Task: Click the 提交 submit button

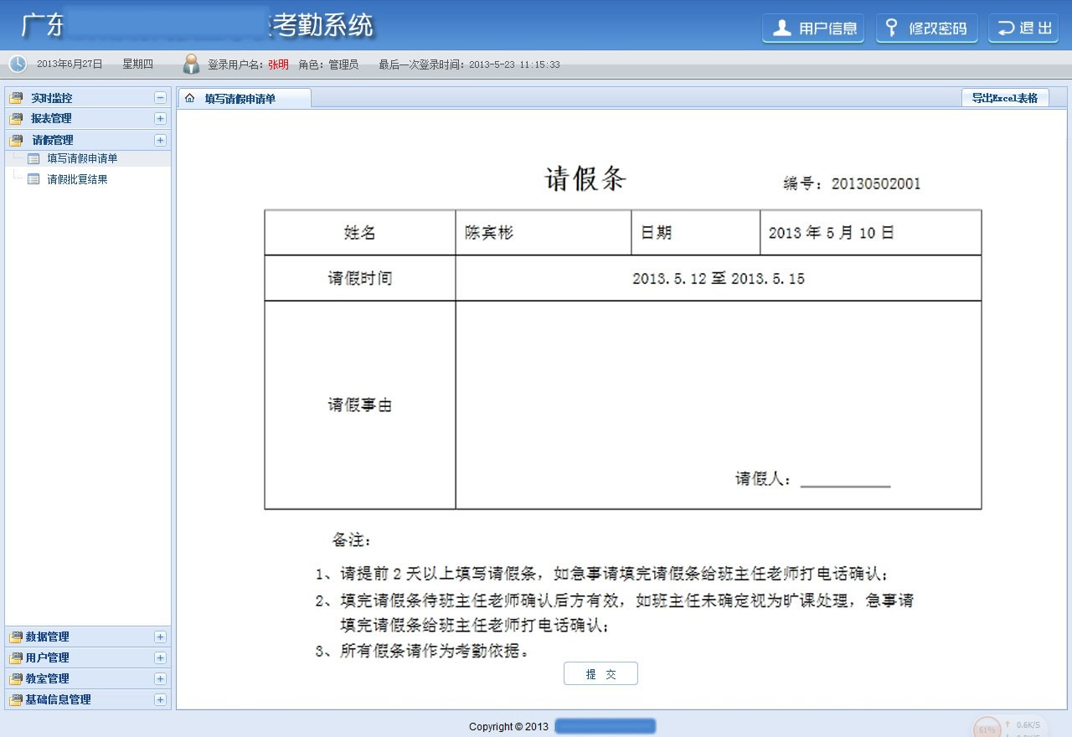Action: (600, 674)
